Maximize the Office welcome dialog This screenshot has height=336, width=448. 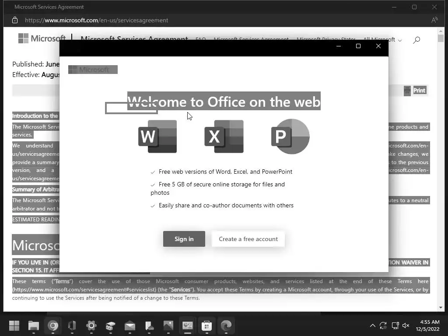coord(358,46)
